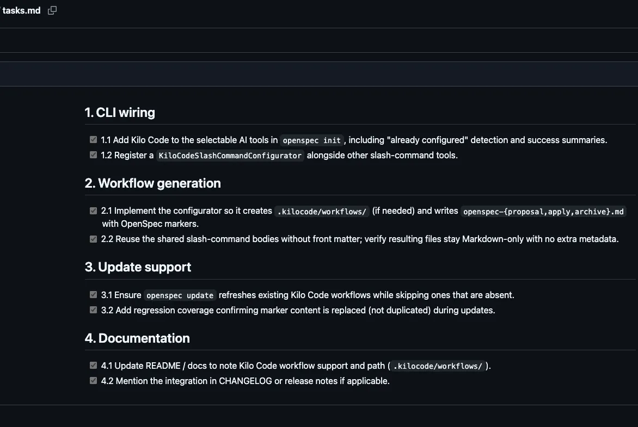The height and width of the screenshot is (427, 638).
Task: Click the 'openspec-{proposal,apply,archive}.md' code snippet
Action: click(x=543, y=211)
